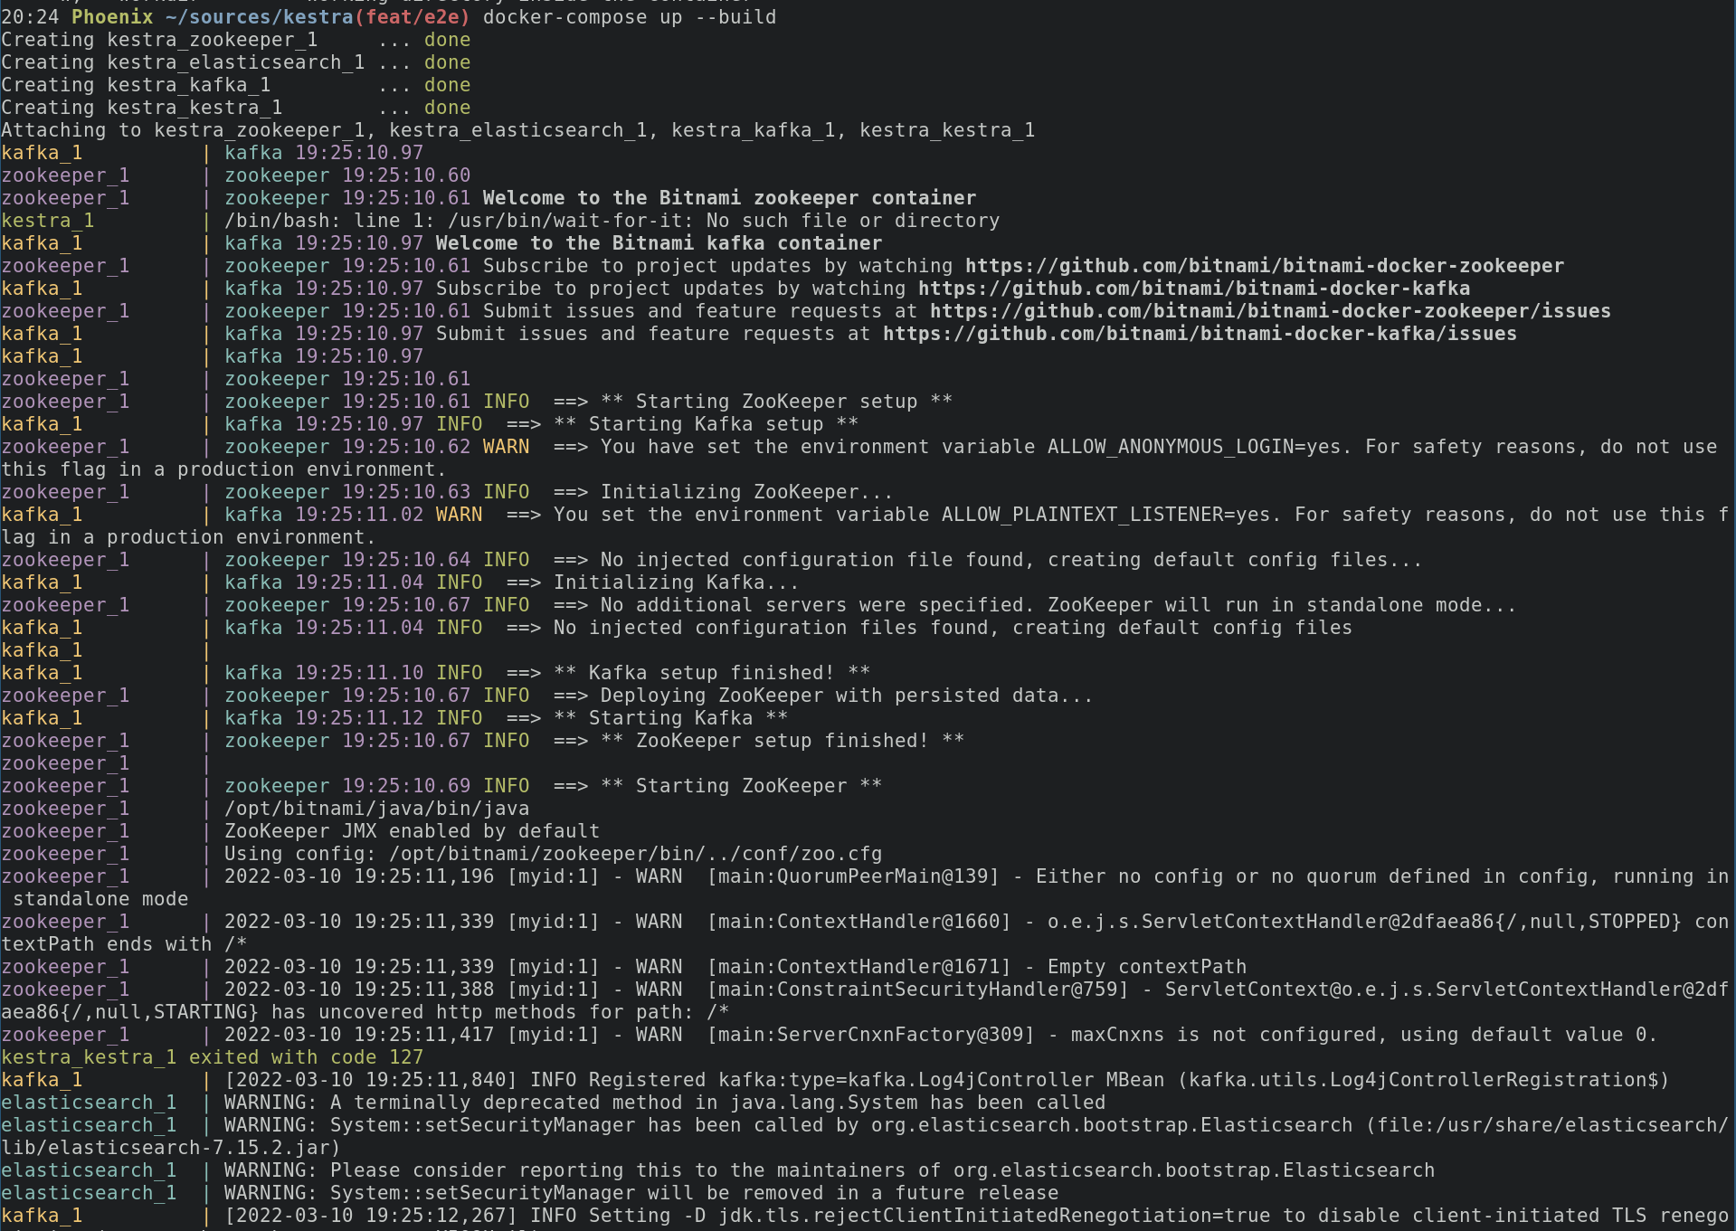Click the 'Empty contextPath' warning text

[x=1147, y=967]
